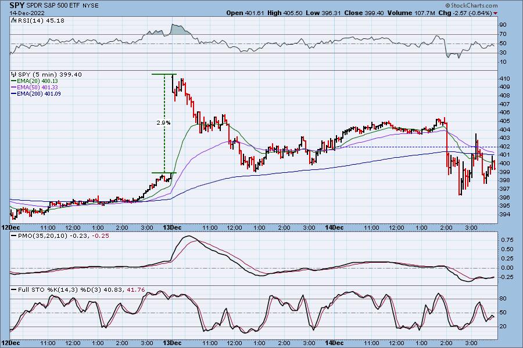Click the 70 level on RSI axis
Screen dimensions: 523x348
(x=503, y=34)
